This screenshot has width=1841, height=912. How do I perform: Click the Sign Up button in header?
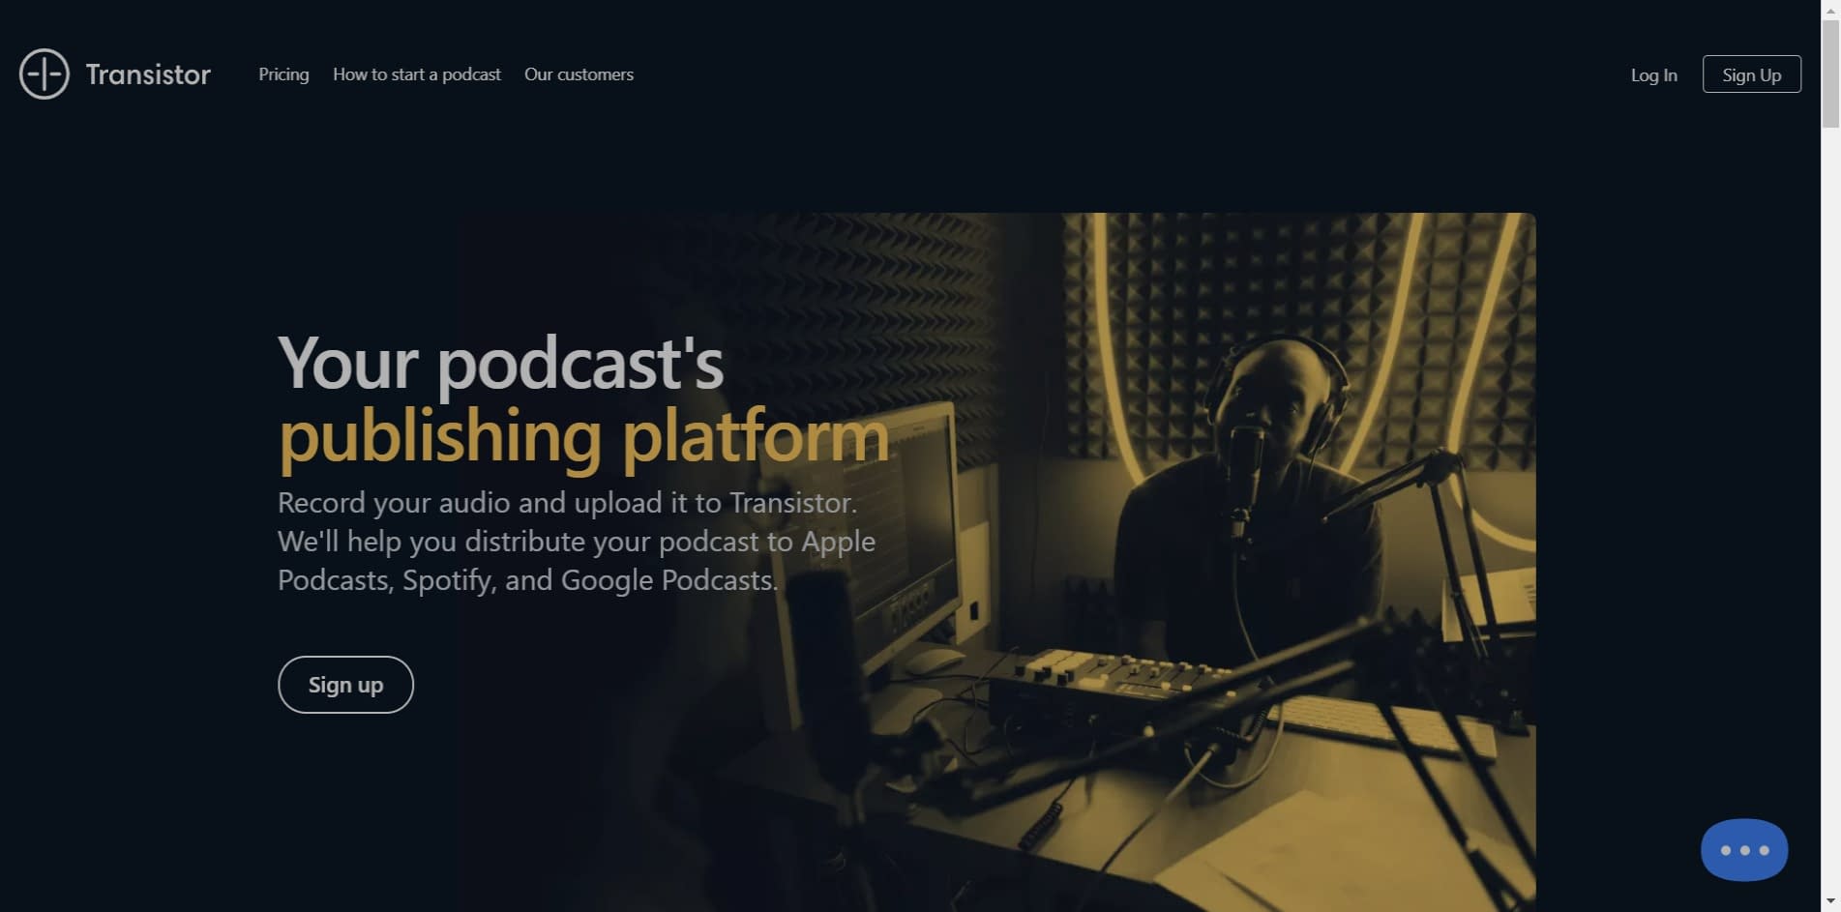click(1751, 74)
